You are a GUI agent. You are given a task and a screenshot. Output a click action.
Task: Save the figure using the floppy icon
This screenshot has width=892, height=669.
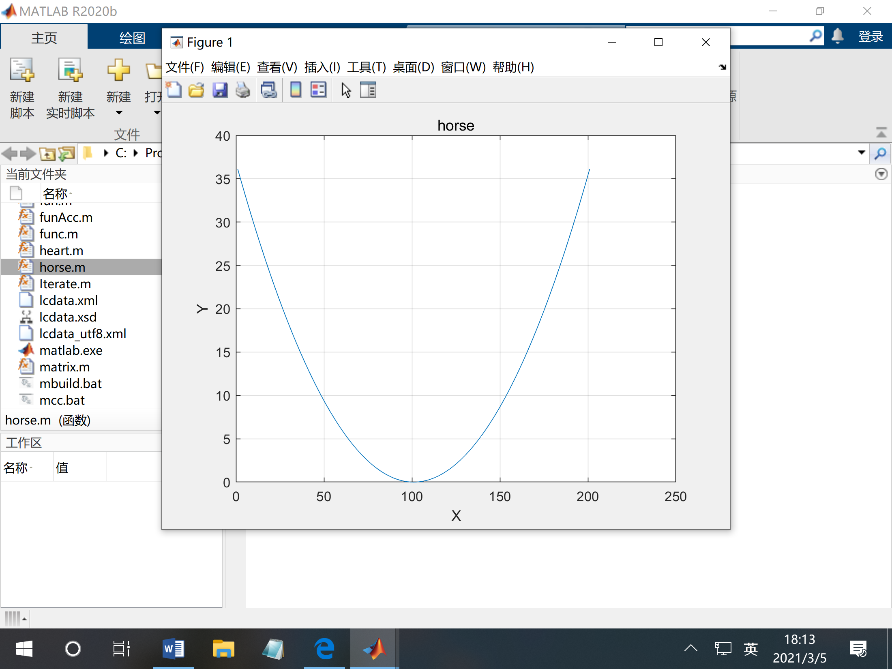220,90
